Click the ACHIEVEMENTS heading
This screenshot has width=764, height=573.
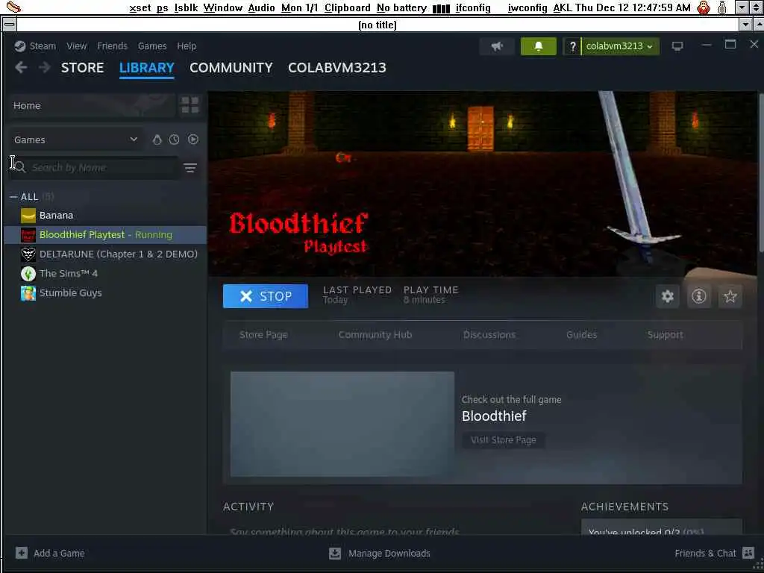click(624, 507)
